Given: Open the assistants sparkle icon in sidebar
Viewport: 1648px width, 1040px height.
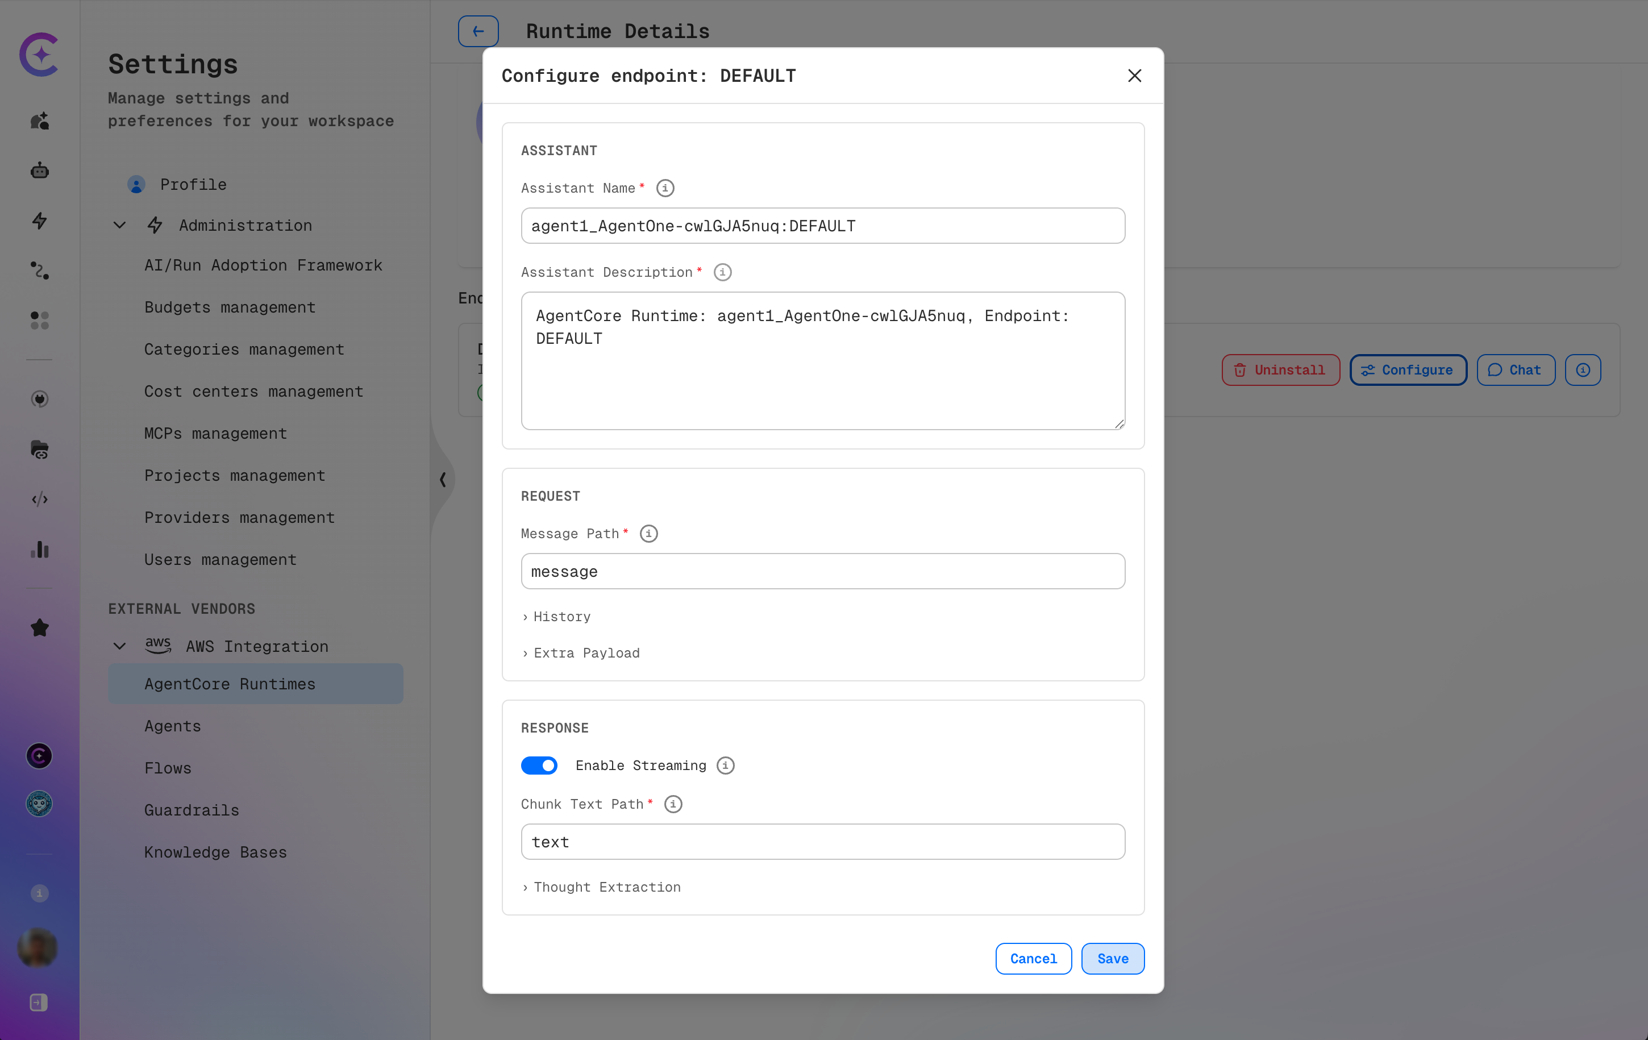Looking at the screenshot, I should [40, 121].
